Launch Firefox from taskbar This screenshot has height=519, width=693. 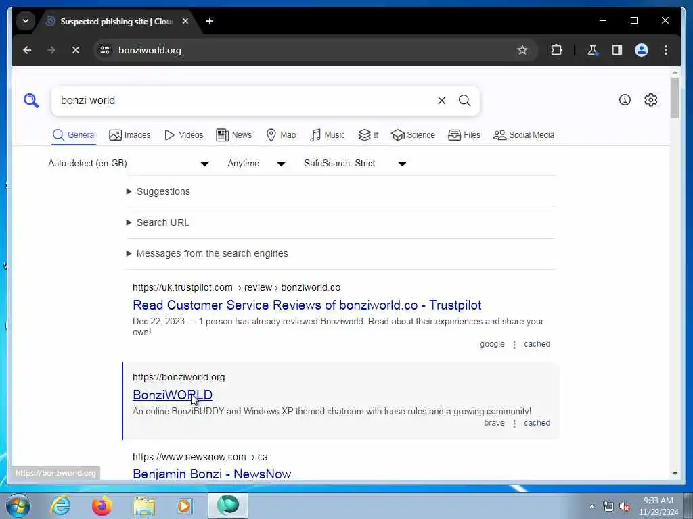click(102, 505)
